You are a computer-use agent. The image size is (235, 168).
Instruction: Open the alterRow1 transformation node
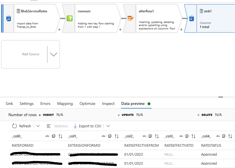[152, 19]
